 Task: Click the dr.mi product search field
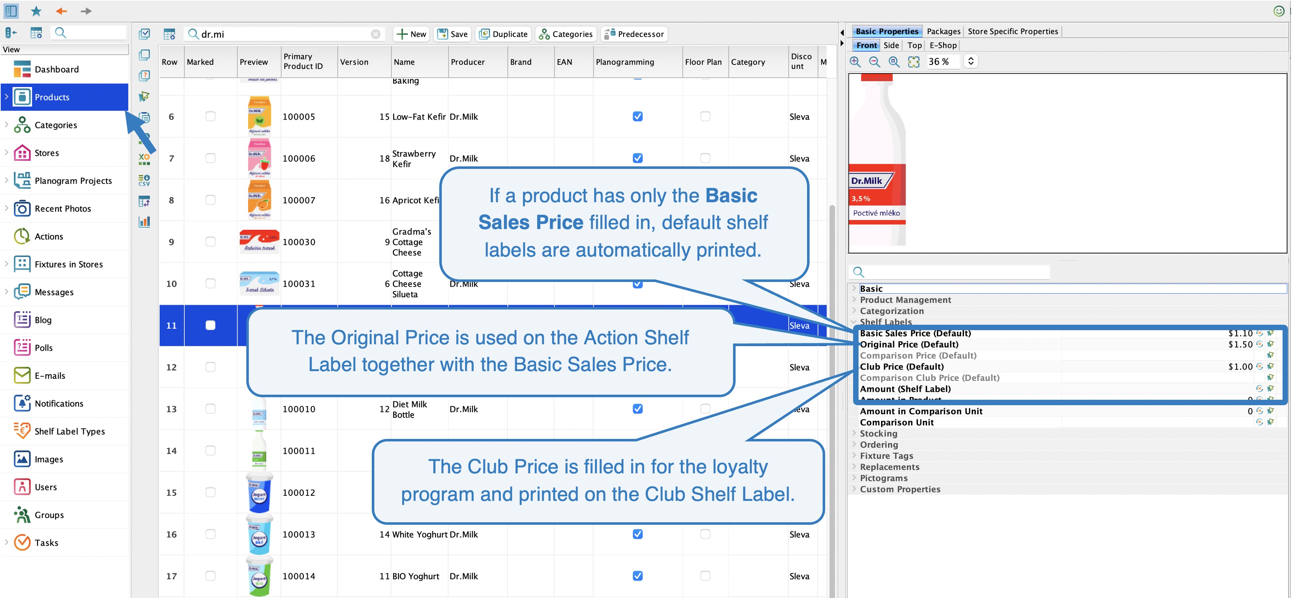click(283, 34)
